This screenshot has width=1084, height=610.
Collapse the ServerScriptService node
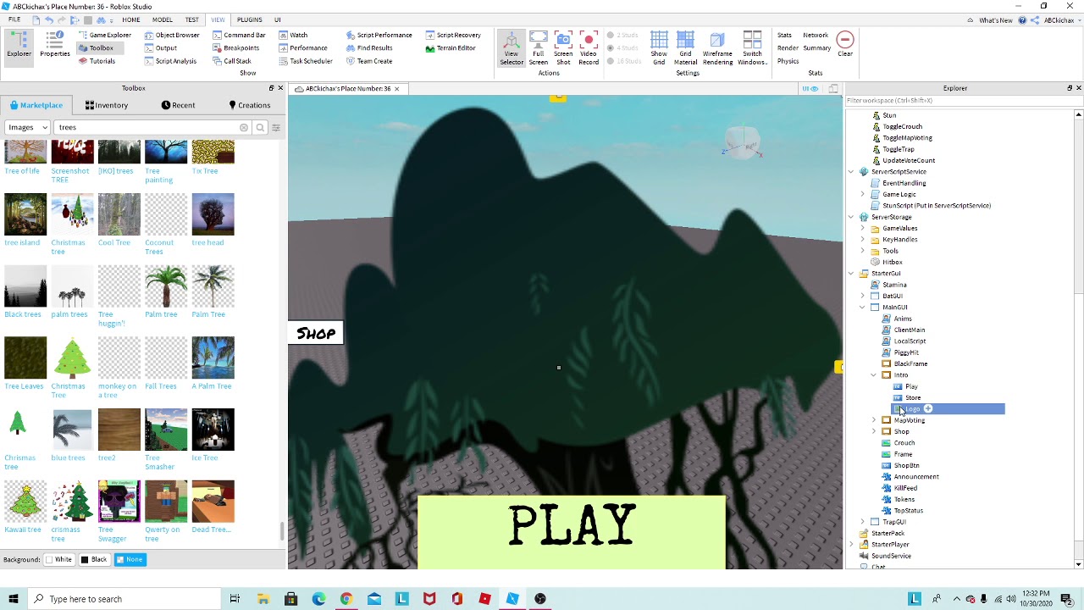(851, 172)
